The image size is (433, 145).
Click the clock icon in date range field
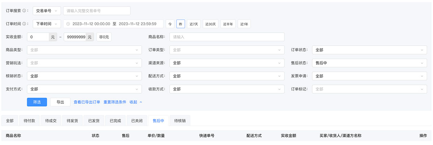point(68,24)
